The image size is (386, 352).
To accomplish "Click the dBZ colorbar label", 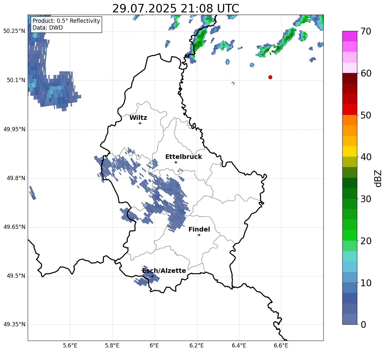I will [x=378, y=178].
